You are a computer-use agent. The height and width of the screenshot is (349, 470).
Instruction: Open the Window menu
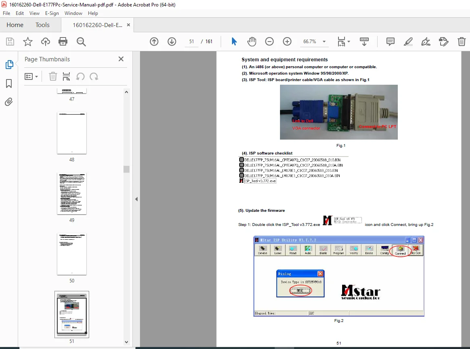pyautogui.click(x=73, y=13)
